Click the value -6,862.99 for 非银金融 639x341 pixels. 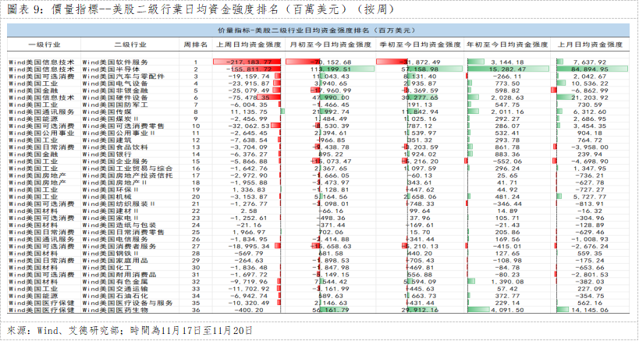click(x=590, y=91)
